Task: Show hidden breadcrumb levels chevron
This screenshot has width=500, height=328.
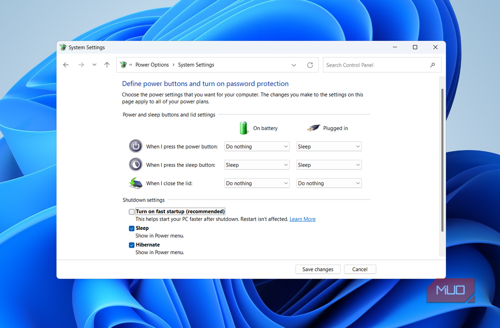Action: click(x=131, y=65)
